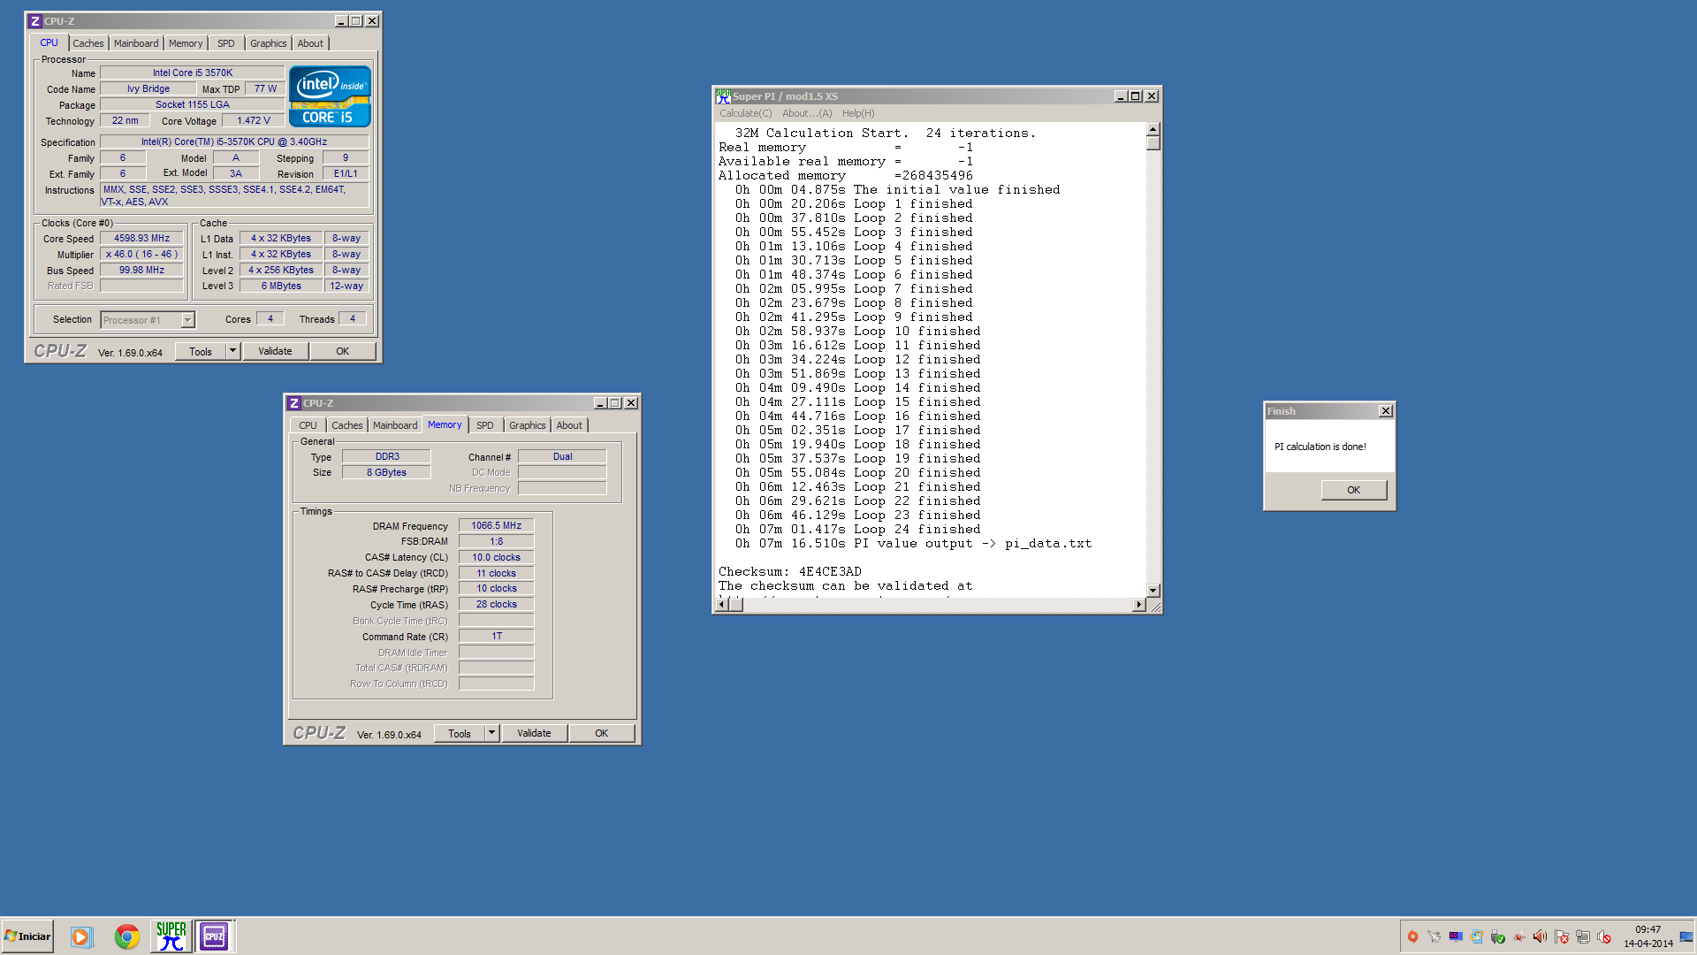Switch to Graphics tab in lower CPU-Z window
Screen dimensions: 1697x955
(528, 425)
